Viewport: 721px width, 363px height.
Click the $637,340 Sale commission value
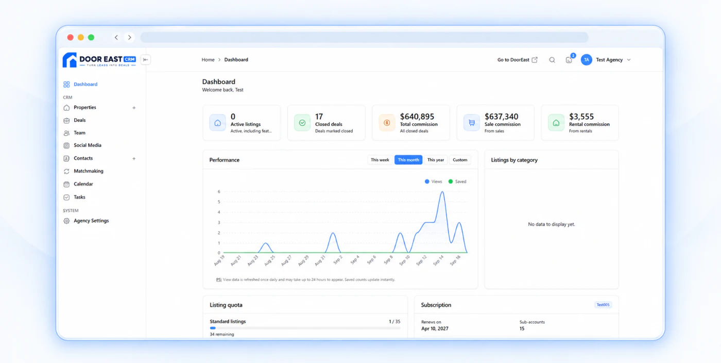point(502,117)
